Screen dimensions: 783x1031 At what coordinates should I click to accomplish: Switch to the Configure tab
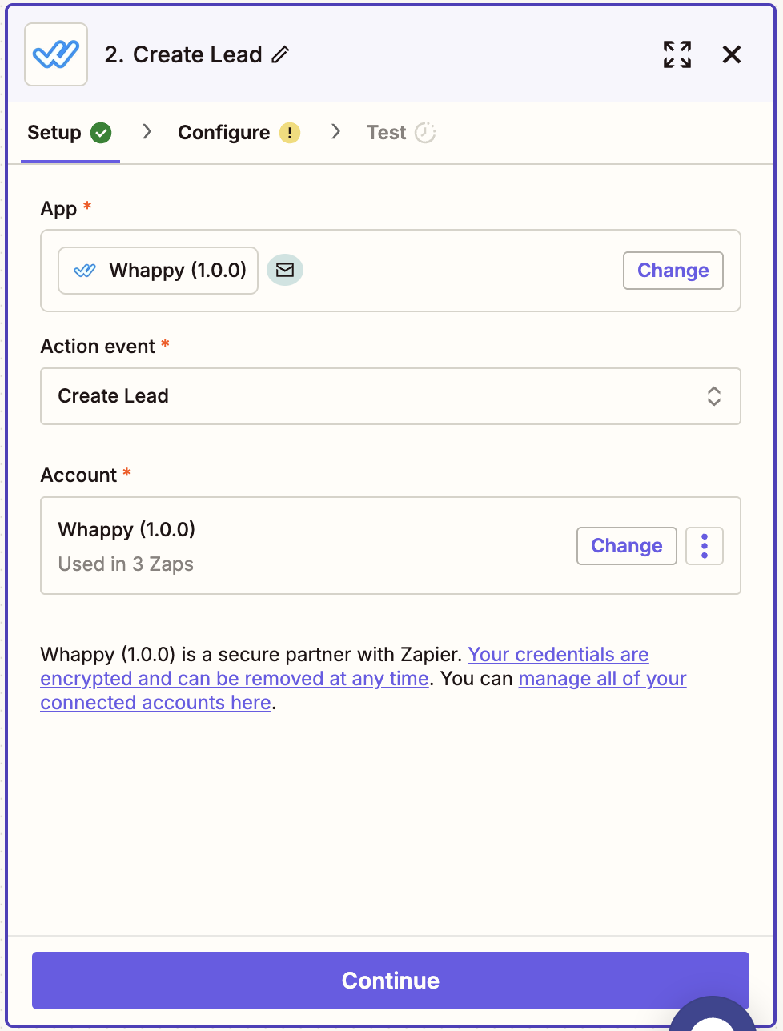(x=239, y=133)
